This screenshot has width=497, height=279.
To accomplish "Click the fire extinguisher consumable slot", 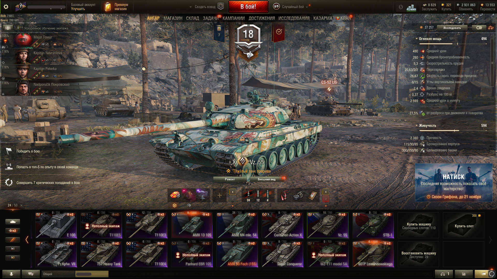I will tap(284, 196).
